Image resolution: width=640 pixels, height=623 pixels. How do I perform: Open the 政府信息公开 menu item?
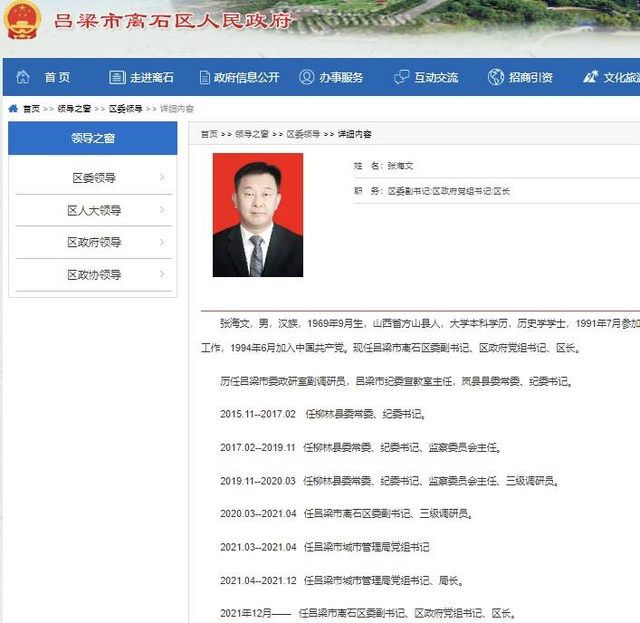pyautogui.click(x=246, y=77)
